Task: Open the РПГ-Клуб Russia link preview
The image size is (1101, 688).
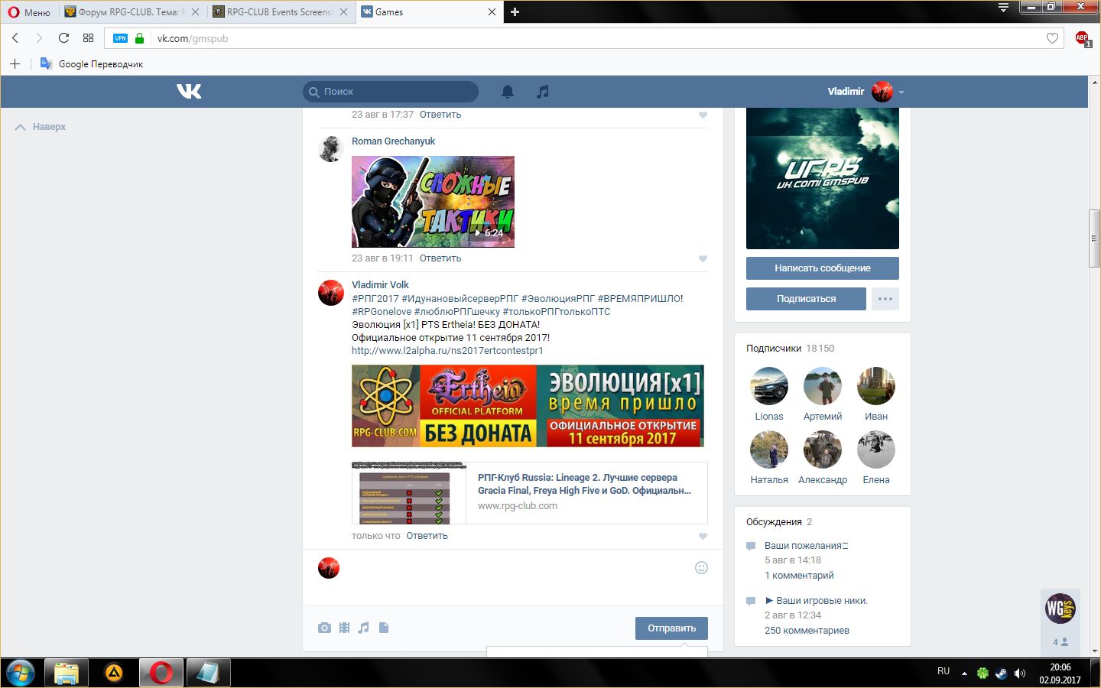Action: [529, 492]
